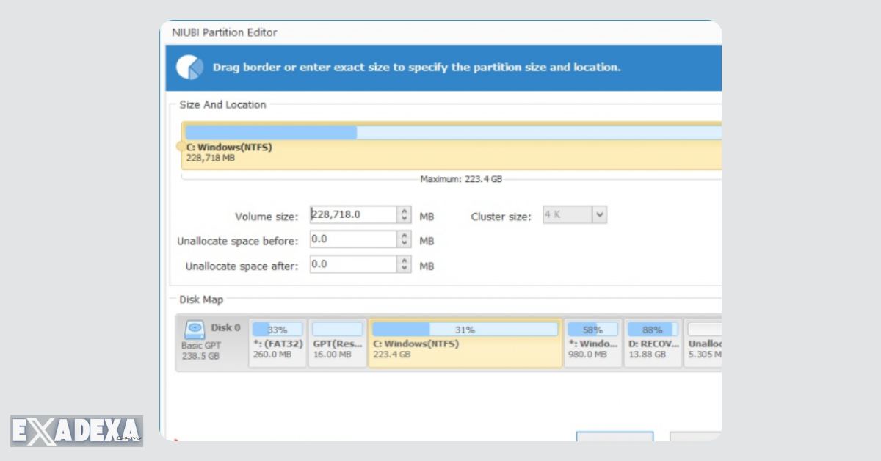Click the EXADEXA logo watermark
The image size is (881, 461).
pyautogui.click(x=76, y=430)
